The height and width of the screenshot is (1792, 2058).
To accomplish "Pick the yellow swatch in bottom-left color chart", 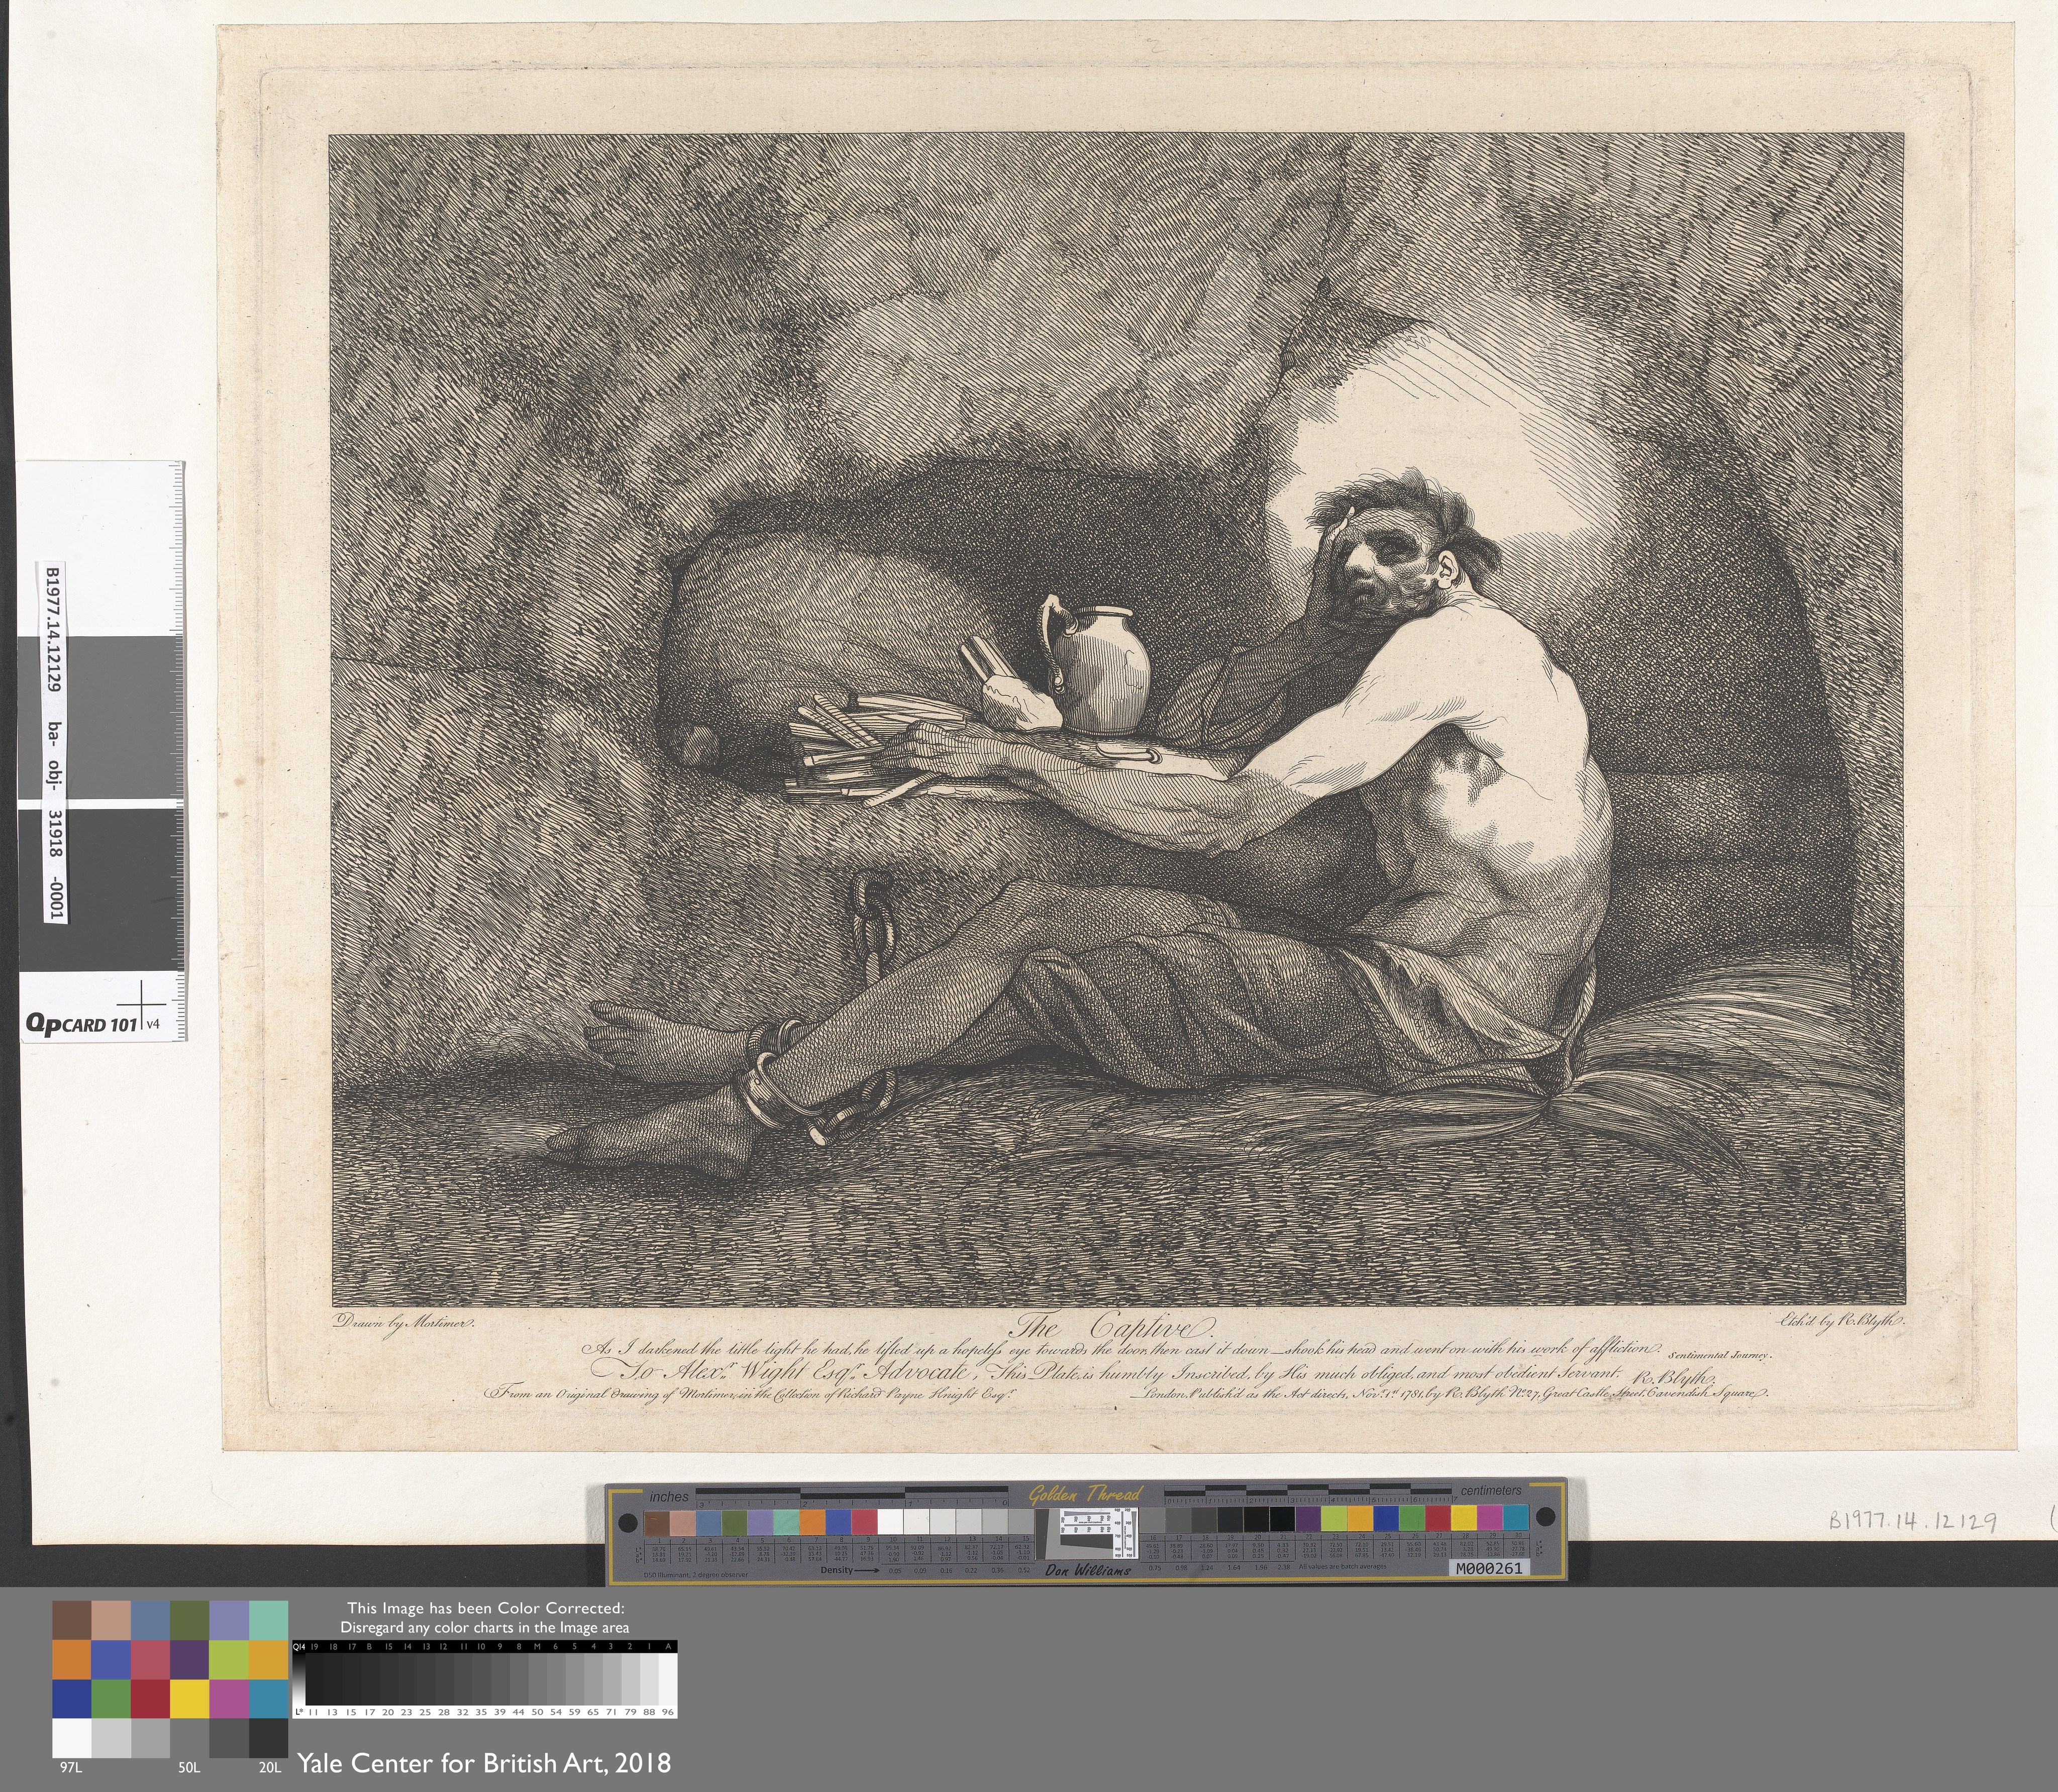I will tap(189, 1699).
